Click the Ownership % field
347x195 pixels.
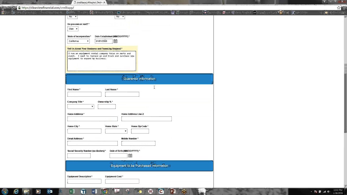pos(107,106)
